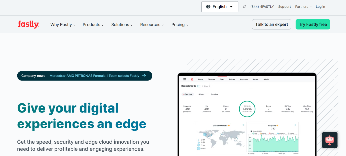
Task: Switch to the Domains sub-tab
Action: point(214,94)
